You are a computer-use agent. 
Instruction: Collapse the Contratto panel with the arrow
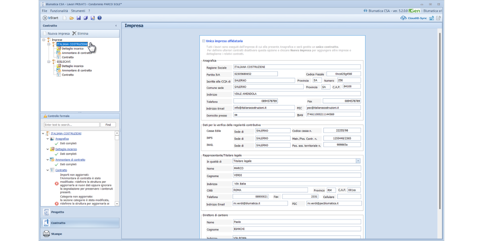(x=116, y=26)
